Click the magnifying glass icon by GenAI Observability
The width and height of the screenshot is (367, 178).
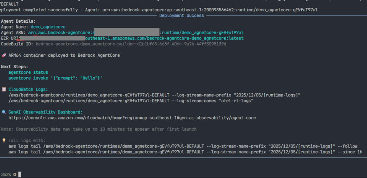coord(3,112)
